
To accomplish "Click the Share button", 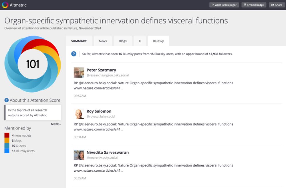I will point(277,5).
